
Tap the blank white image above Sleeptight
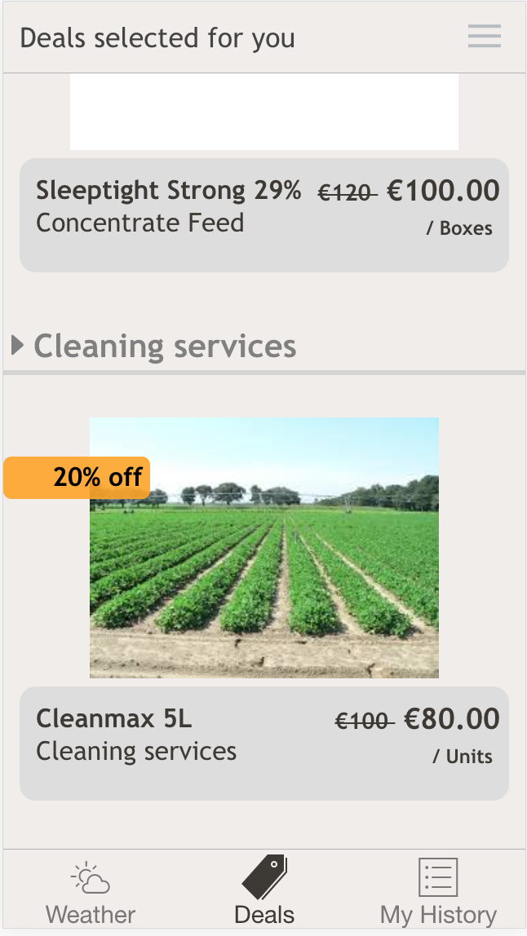pos(263,112)
